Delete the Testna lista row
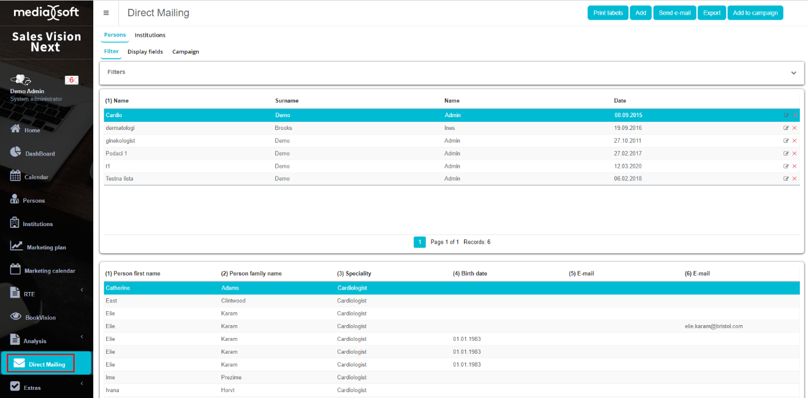Screen dimensions: 808x398 (x=795, y=179)
